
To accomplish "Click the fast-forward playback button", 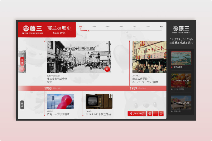I will pos(161,114).
